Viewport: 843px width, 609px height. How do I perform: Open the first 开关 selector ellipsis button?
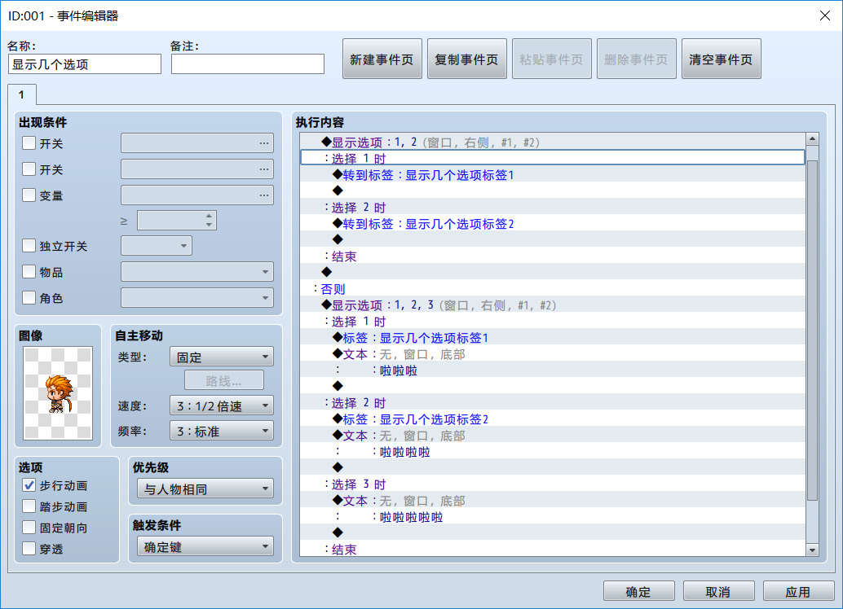(263, 143)
